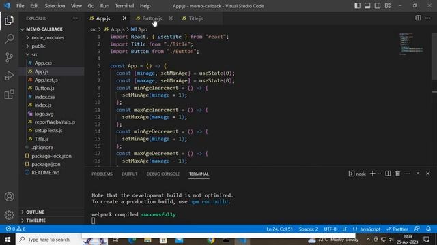Maximize the terminal panel size
This screenshot has height=245, width=437.
click(418, 174)
